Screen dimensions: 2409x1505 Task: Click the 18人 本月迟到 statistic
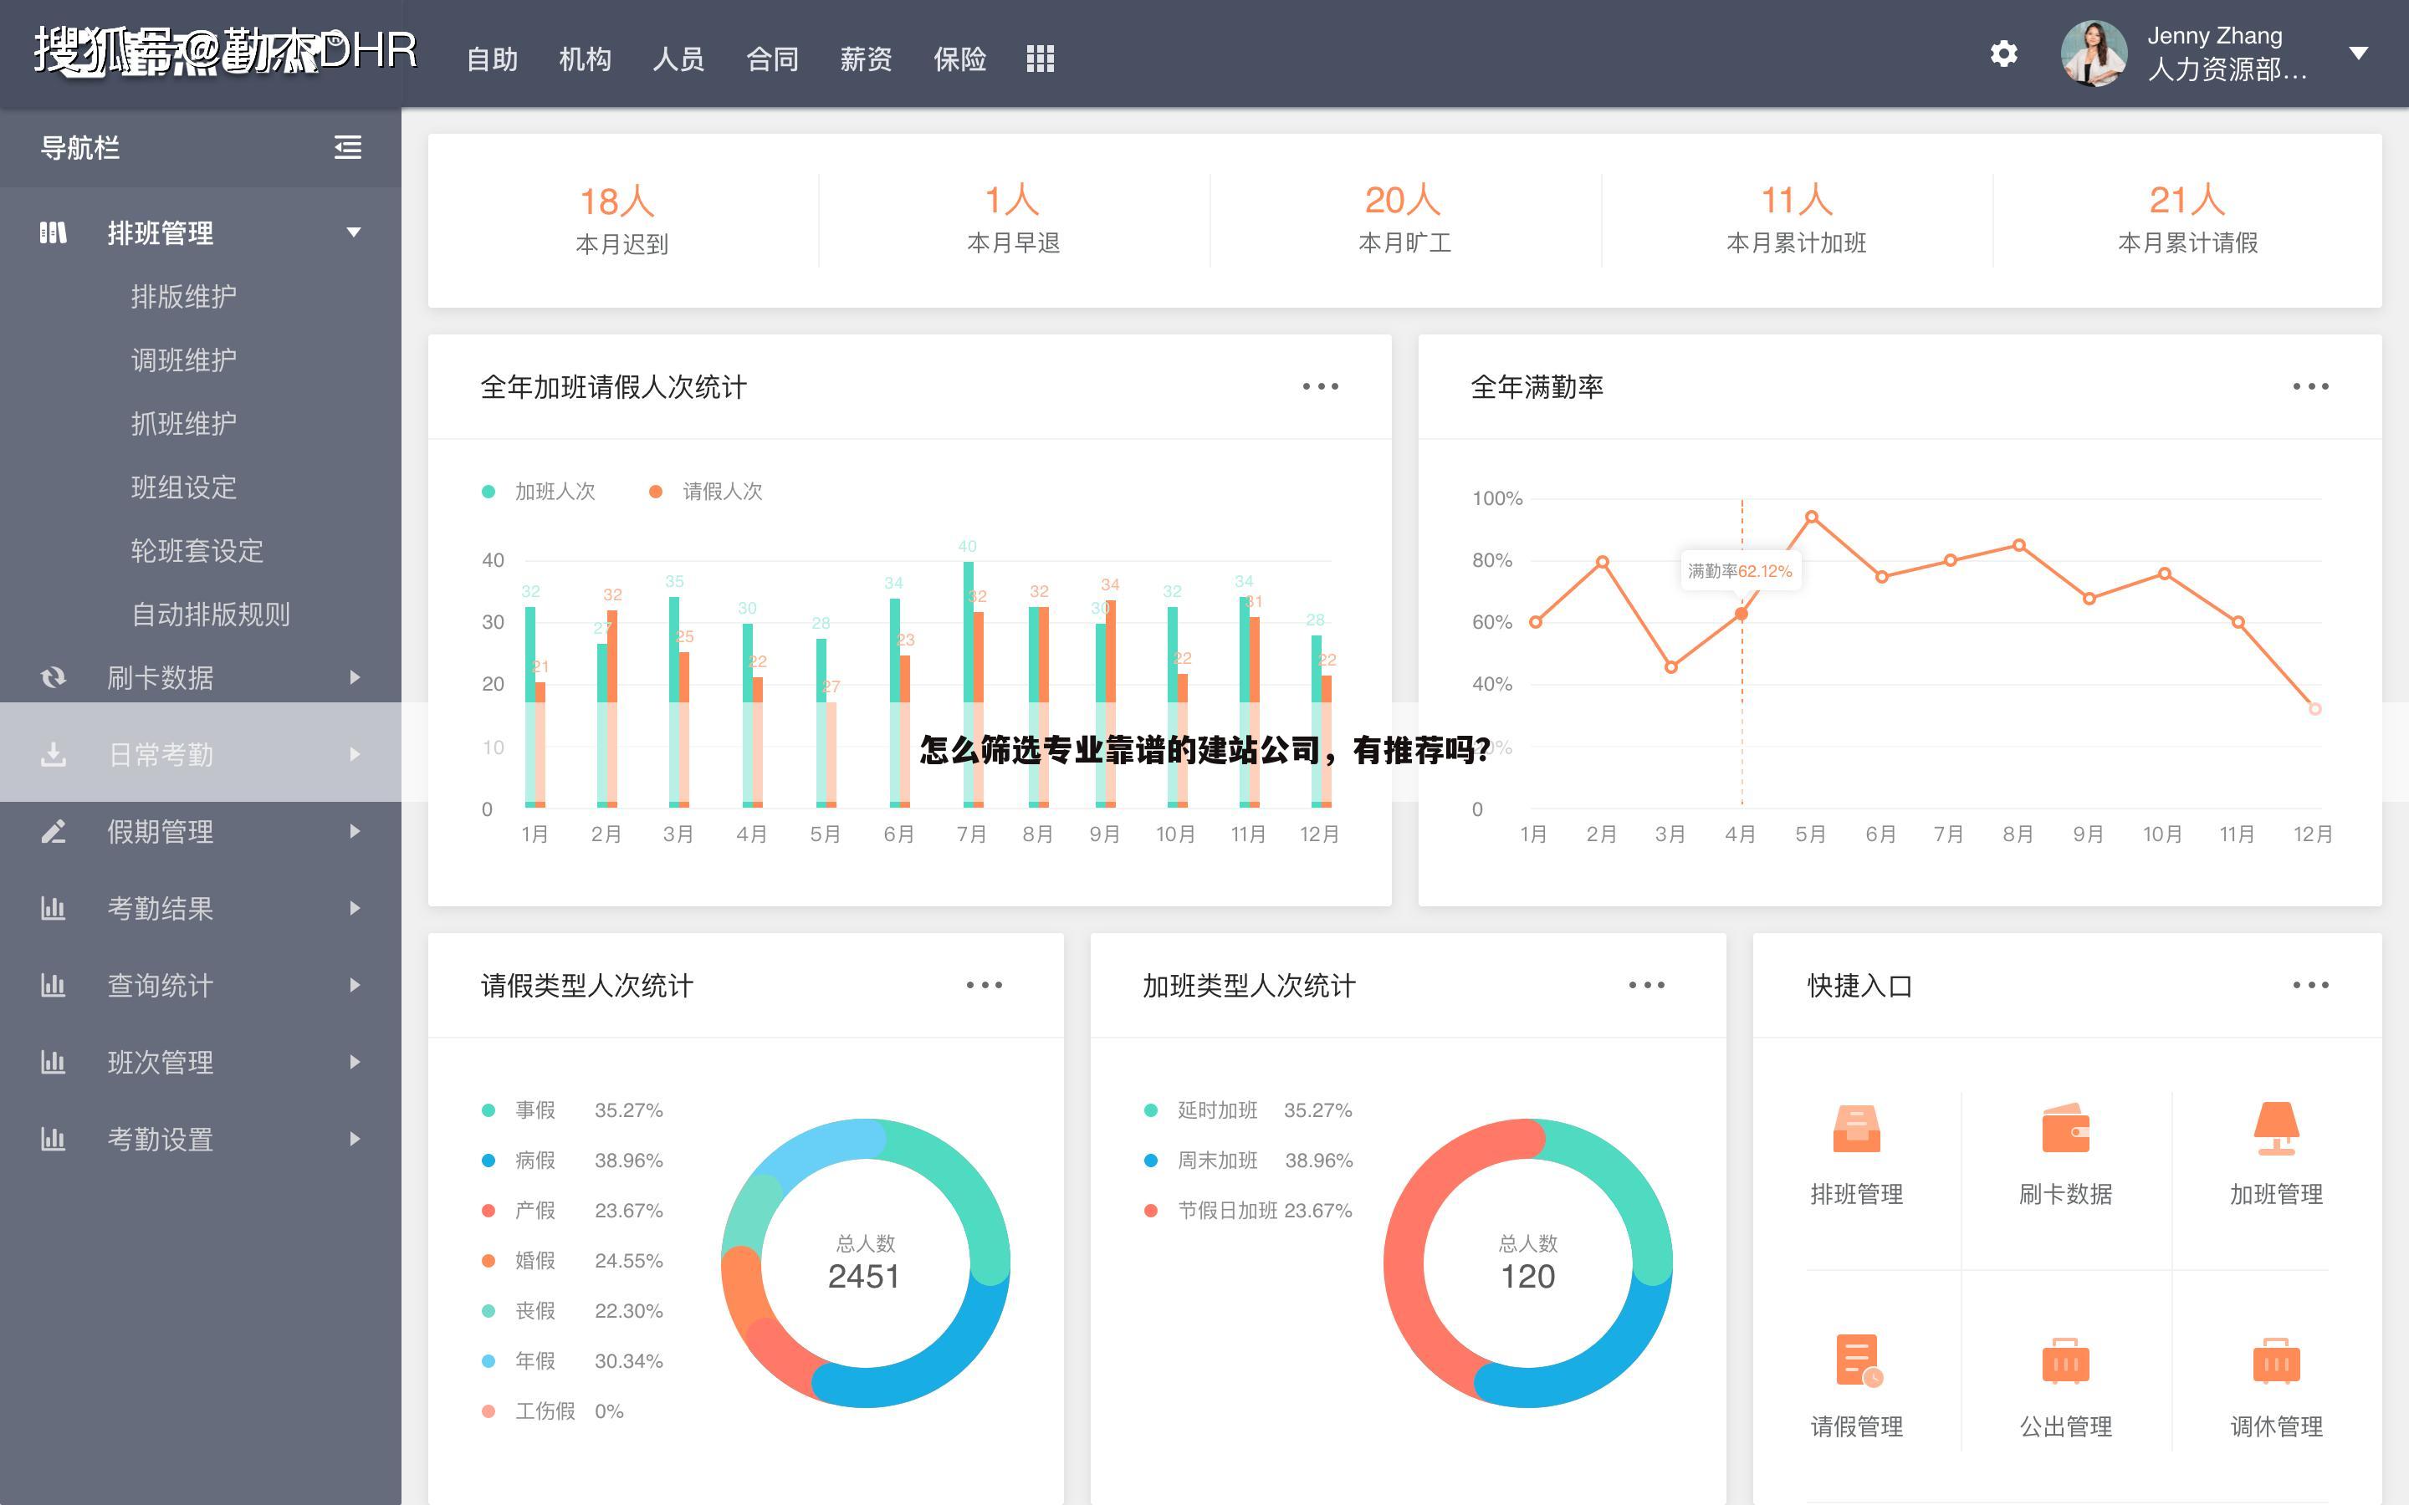point(622,220)
